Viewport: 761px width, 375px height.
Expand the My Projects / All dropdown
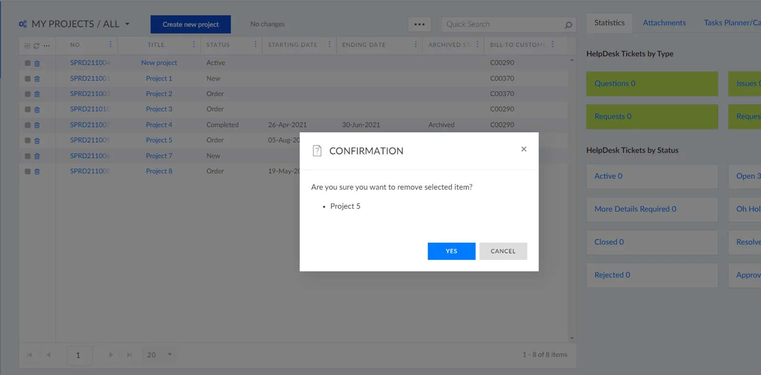(x=127, y=24)
